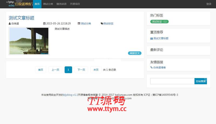This screenshot has height=124, width=216.
Task: Open the 随言碎语 menu item
Action: click(62, 4)
